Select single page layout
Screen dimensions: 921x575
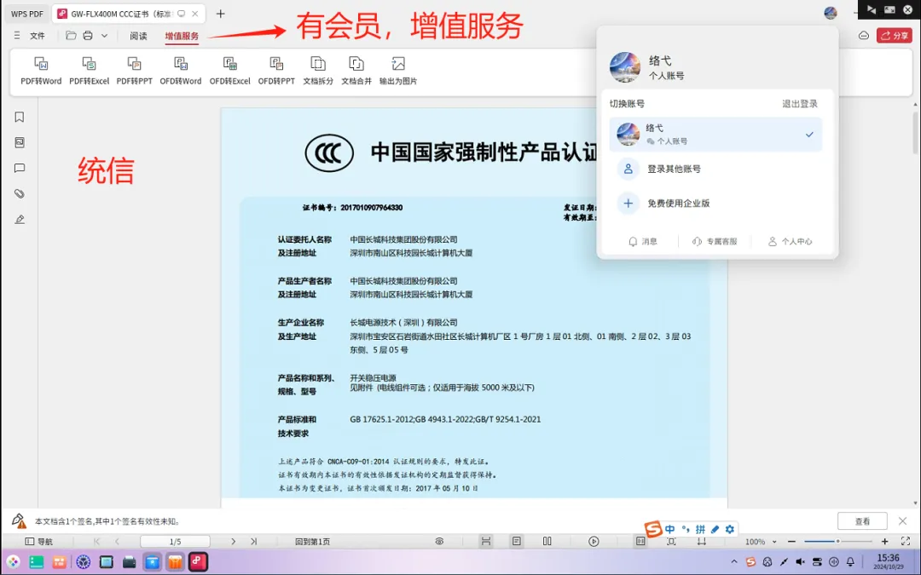[516, 542]
